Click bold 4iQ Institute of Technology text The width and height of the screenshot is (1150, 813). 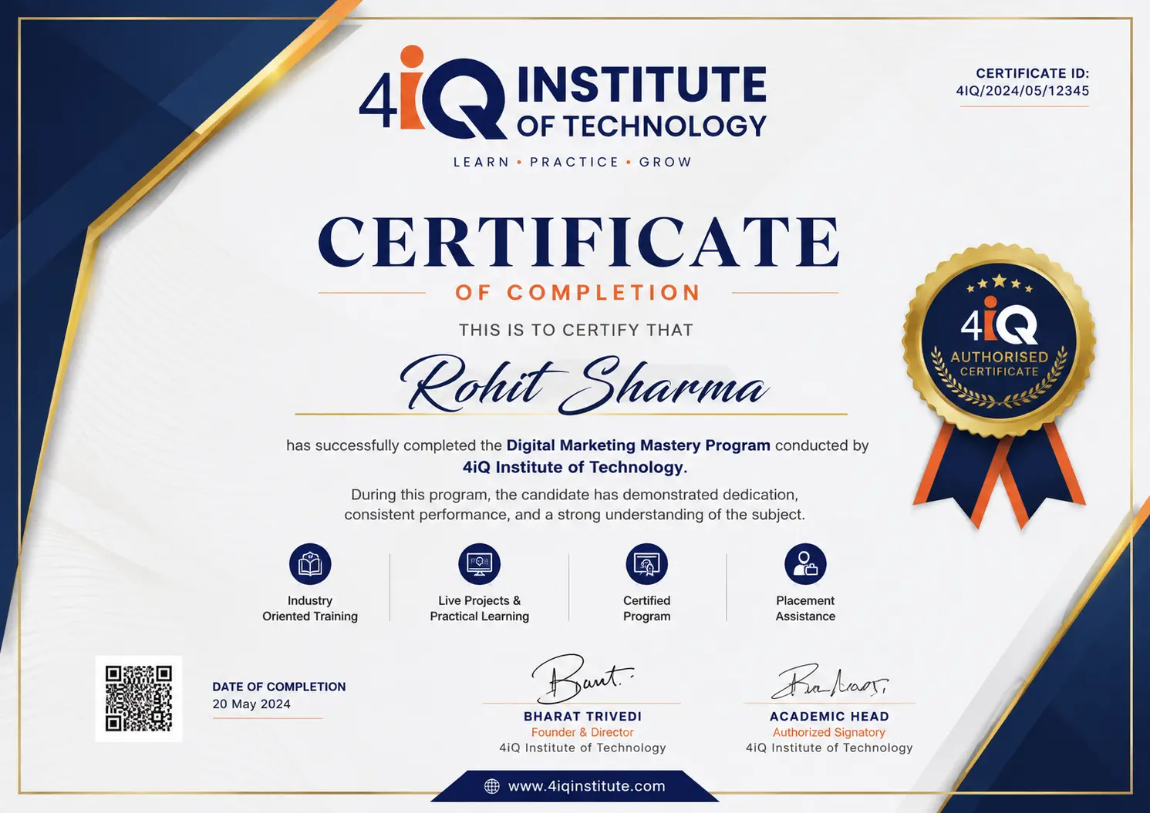(x=573, y=467)
